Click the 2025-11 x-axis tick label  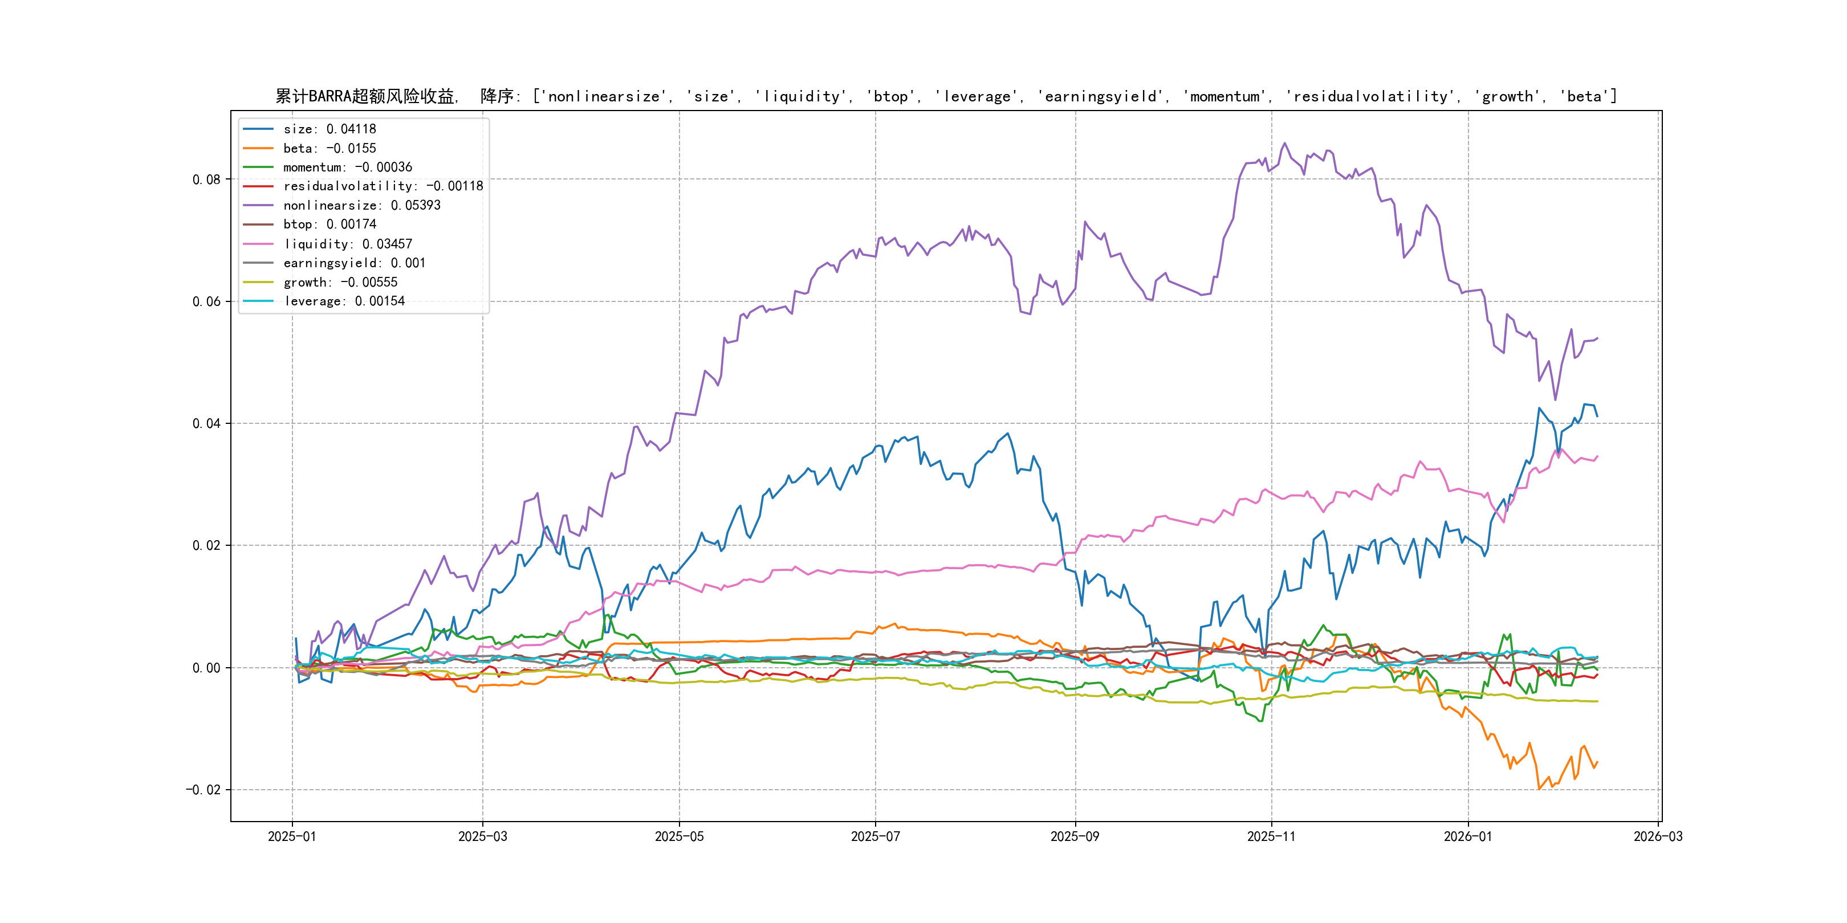coord(1271,836)
